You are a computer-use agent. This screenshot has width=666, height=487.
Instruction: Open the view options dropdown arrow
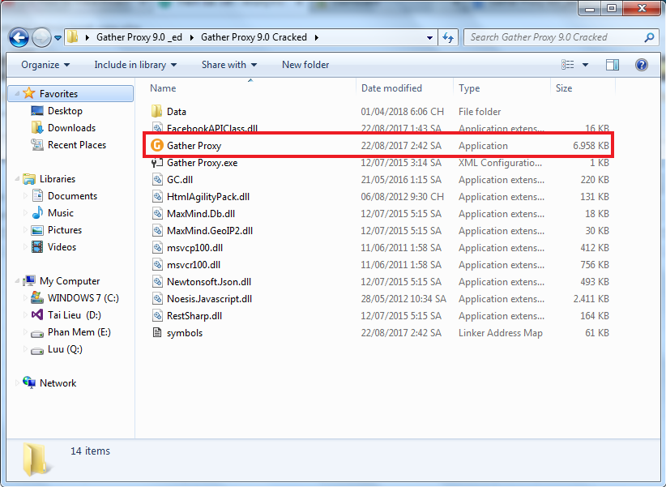(585, 65)
